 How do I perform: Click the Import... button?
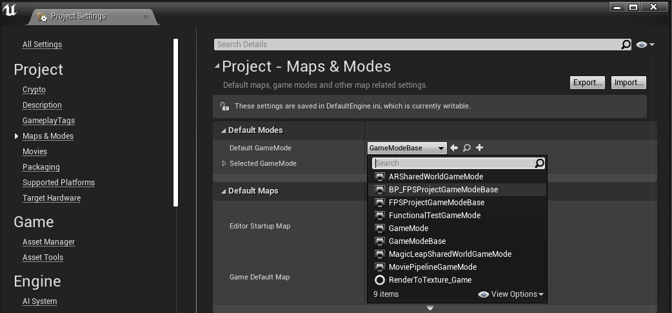(x=628, y=83)
